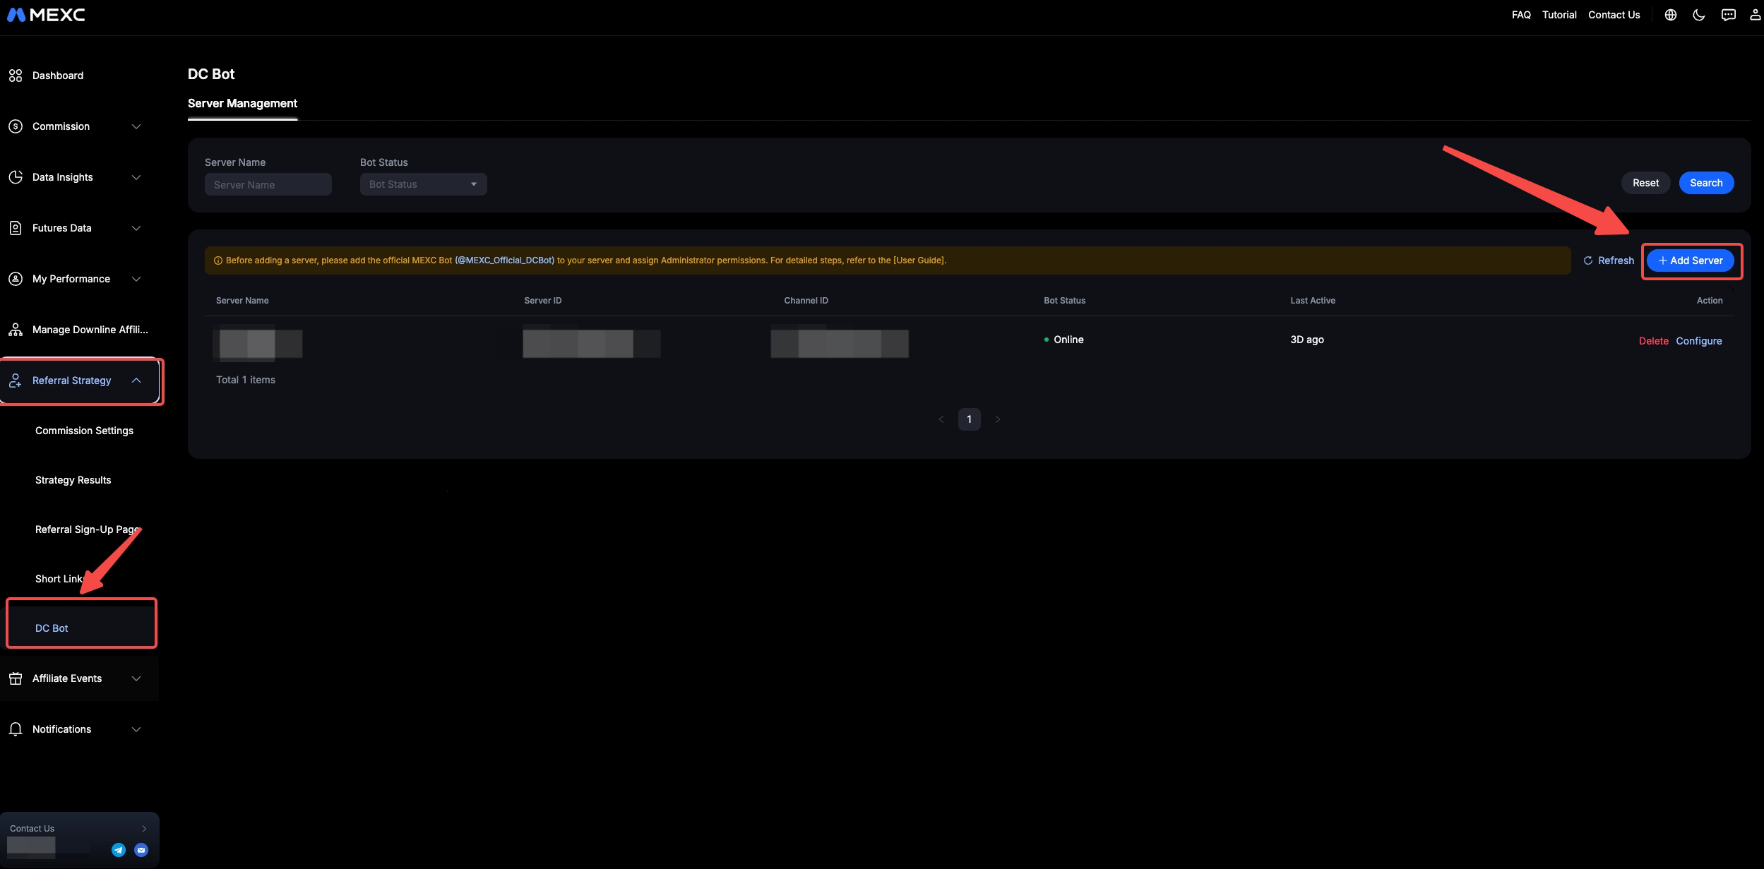Image resolution: width=1764 pixels, height=869 pixels.
Task: Switch to Server Management tab
Action: point(242,104)
